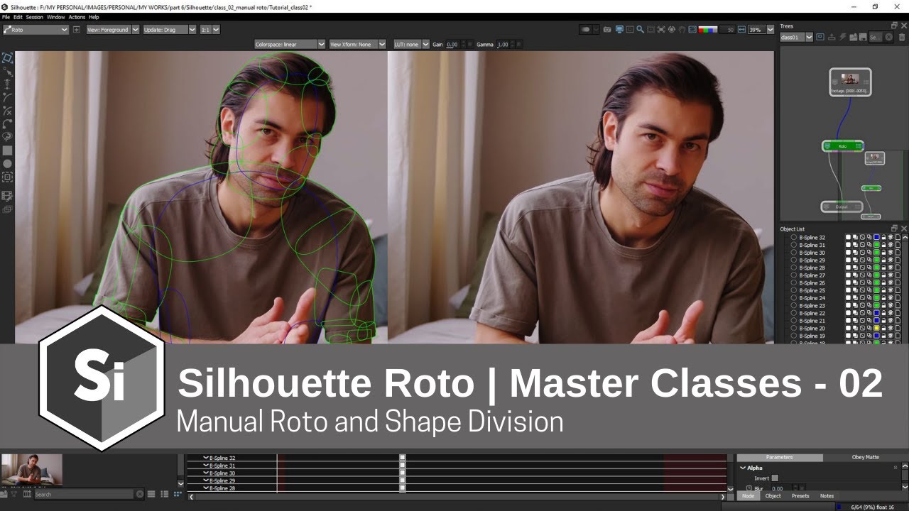Viewport: 909px width, 511px height.
Task: Click the motion blur icon for B-Spline 28
Action: click(869, 268)
